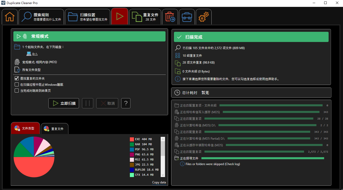The height and width of the screenshot is (190, 343).
Task: Click the 正在匹配重复项 - 文件夹组 progress row
Action: pyautogui.click(x=251, y=105)
